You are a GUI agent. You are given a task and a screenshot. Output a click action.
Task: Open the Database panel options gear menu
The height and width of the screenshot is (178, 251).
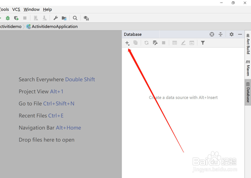(231, 34)
